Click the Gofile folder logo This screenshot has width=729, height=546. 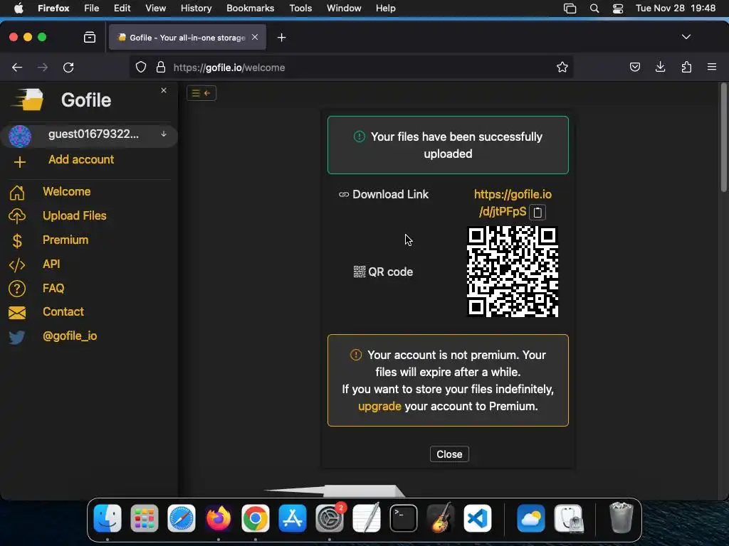pos(28,100)
